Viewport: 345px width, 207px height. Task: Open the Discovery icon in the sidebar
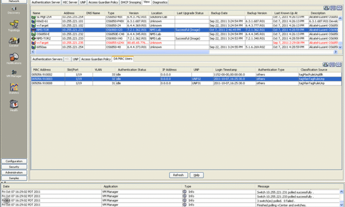[14, 9]
